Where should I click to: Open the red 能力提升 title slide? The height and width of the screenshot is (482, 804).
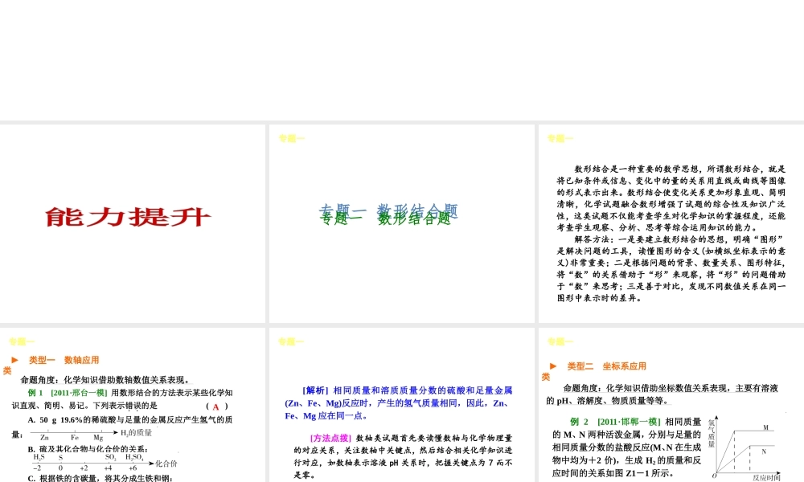[133, 223]
